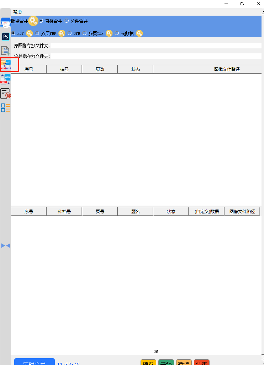The image size is (264, 365).
Task: Open the PDF/OFD/TIFF batch merge tool
Action: pos(6,64)
